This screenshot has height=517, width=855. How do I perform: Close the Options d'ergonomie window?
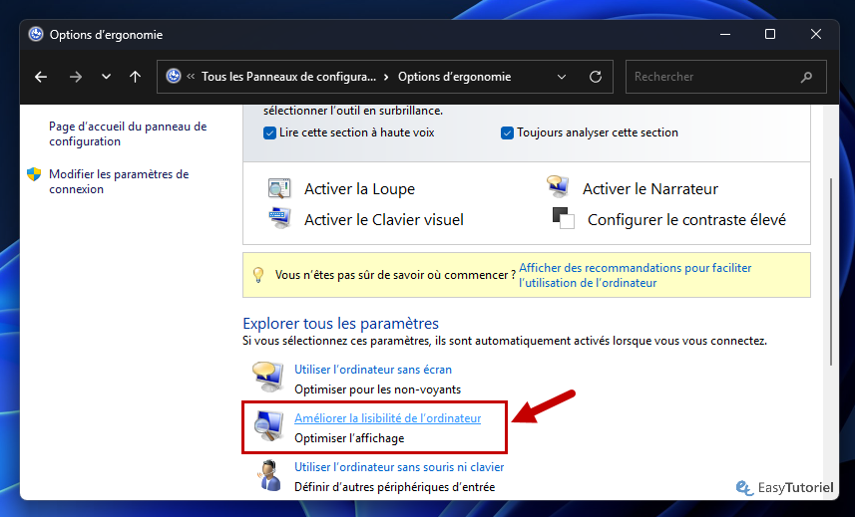click(816, 34)
